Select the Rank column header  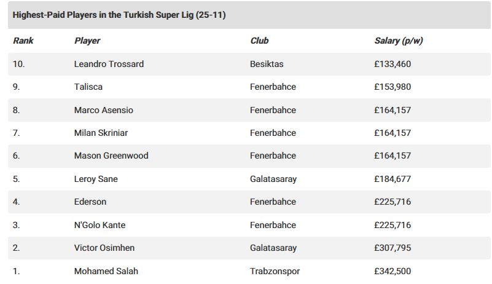point(23,41)
